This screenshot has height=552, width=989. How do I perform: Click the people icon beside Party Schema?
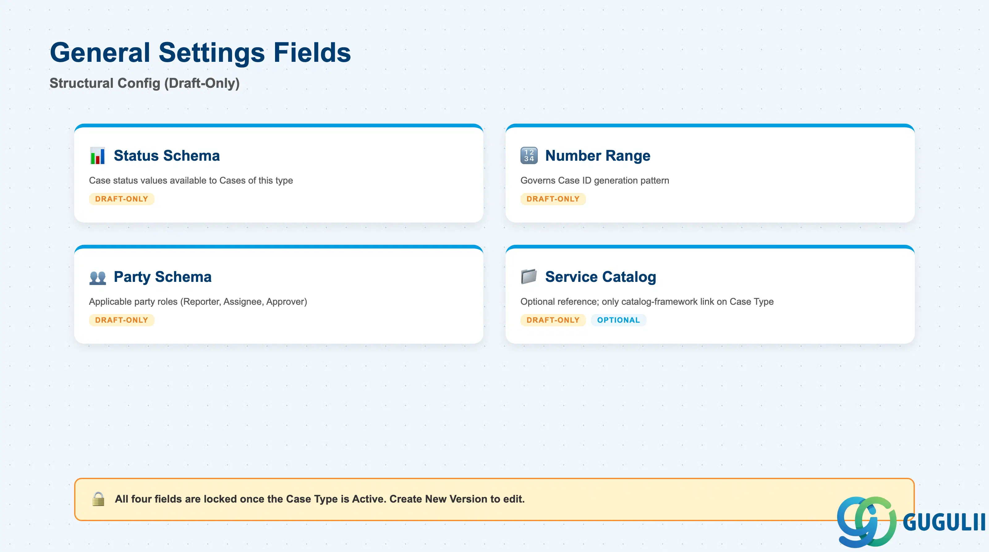click(98, 277)
